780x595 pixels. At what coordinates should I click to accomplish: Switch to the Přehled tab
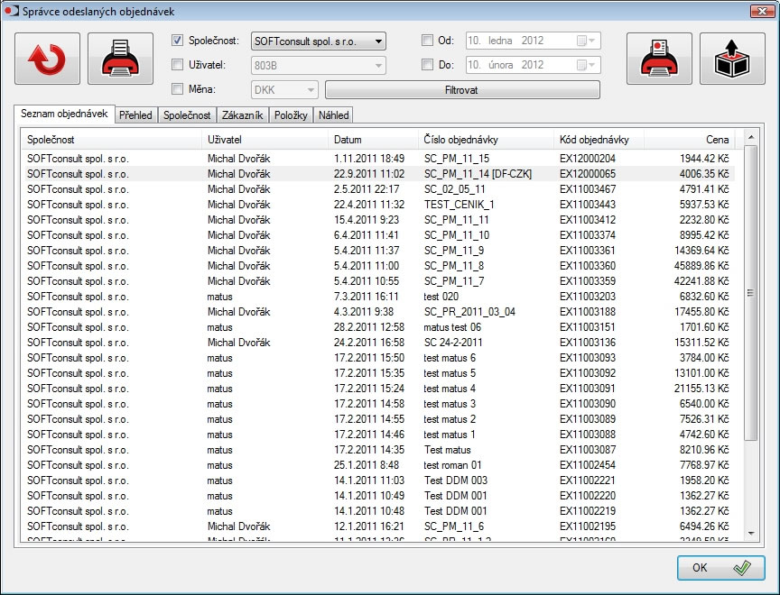(135, 115)
